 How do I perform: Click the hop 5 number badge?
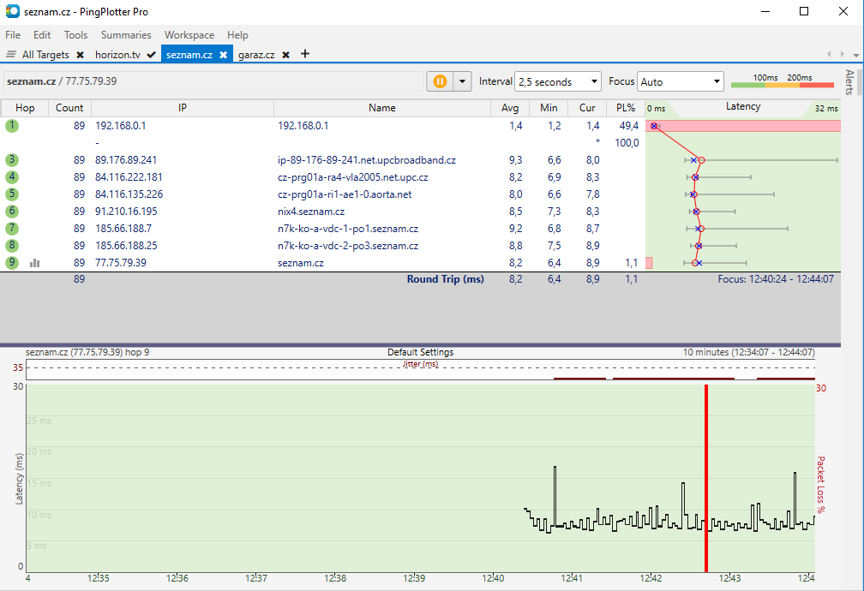click(11, 194)
